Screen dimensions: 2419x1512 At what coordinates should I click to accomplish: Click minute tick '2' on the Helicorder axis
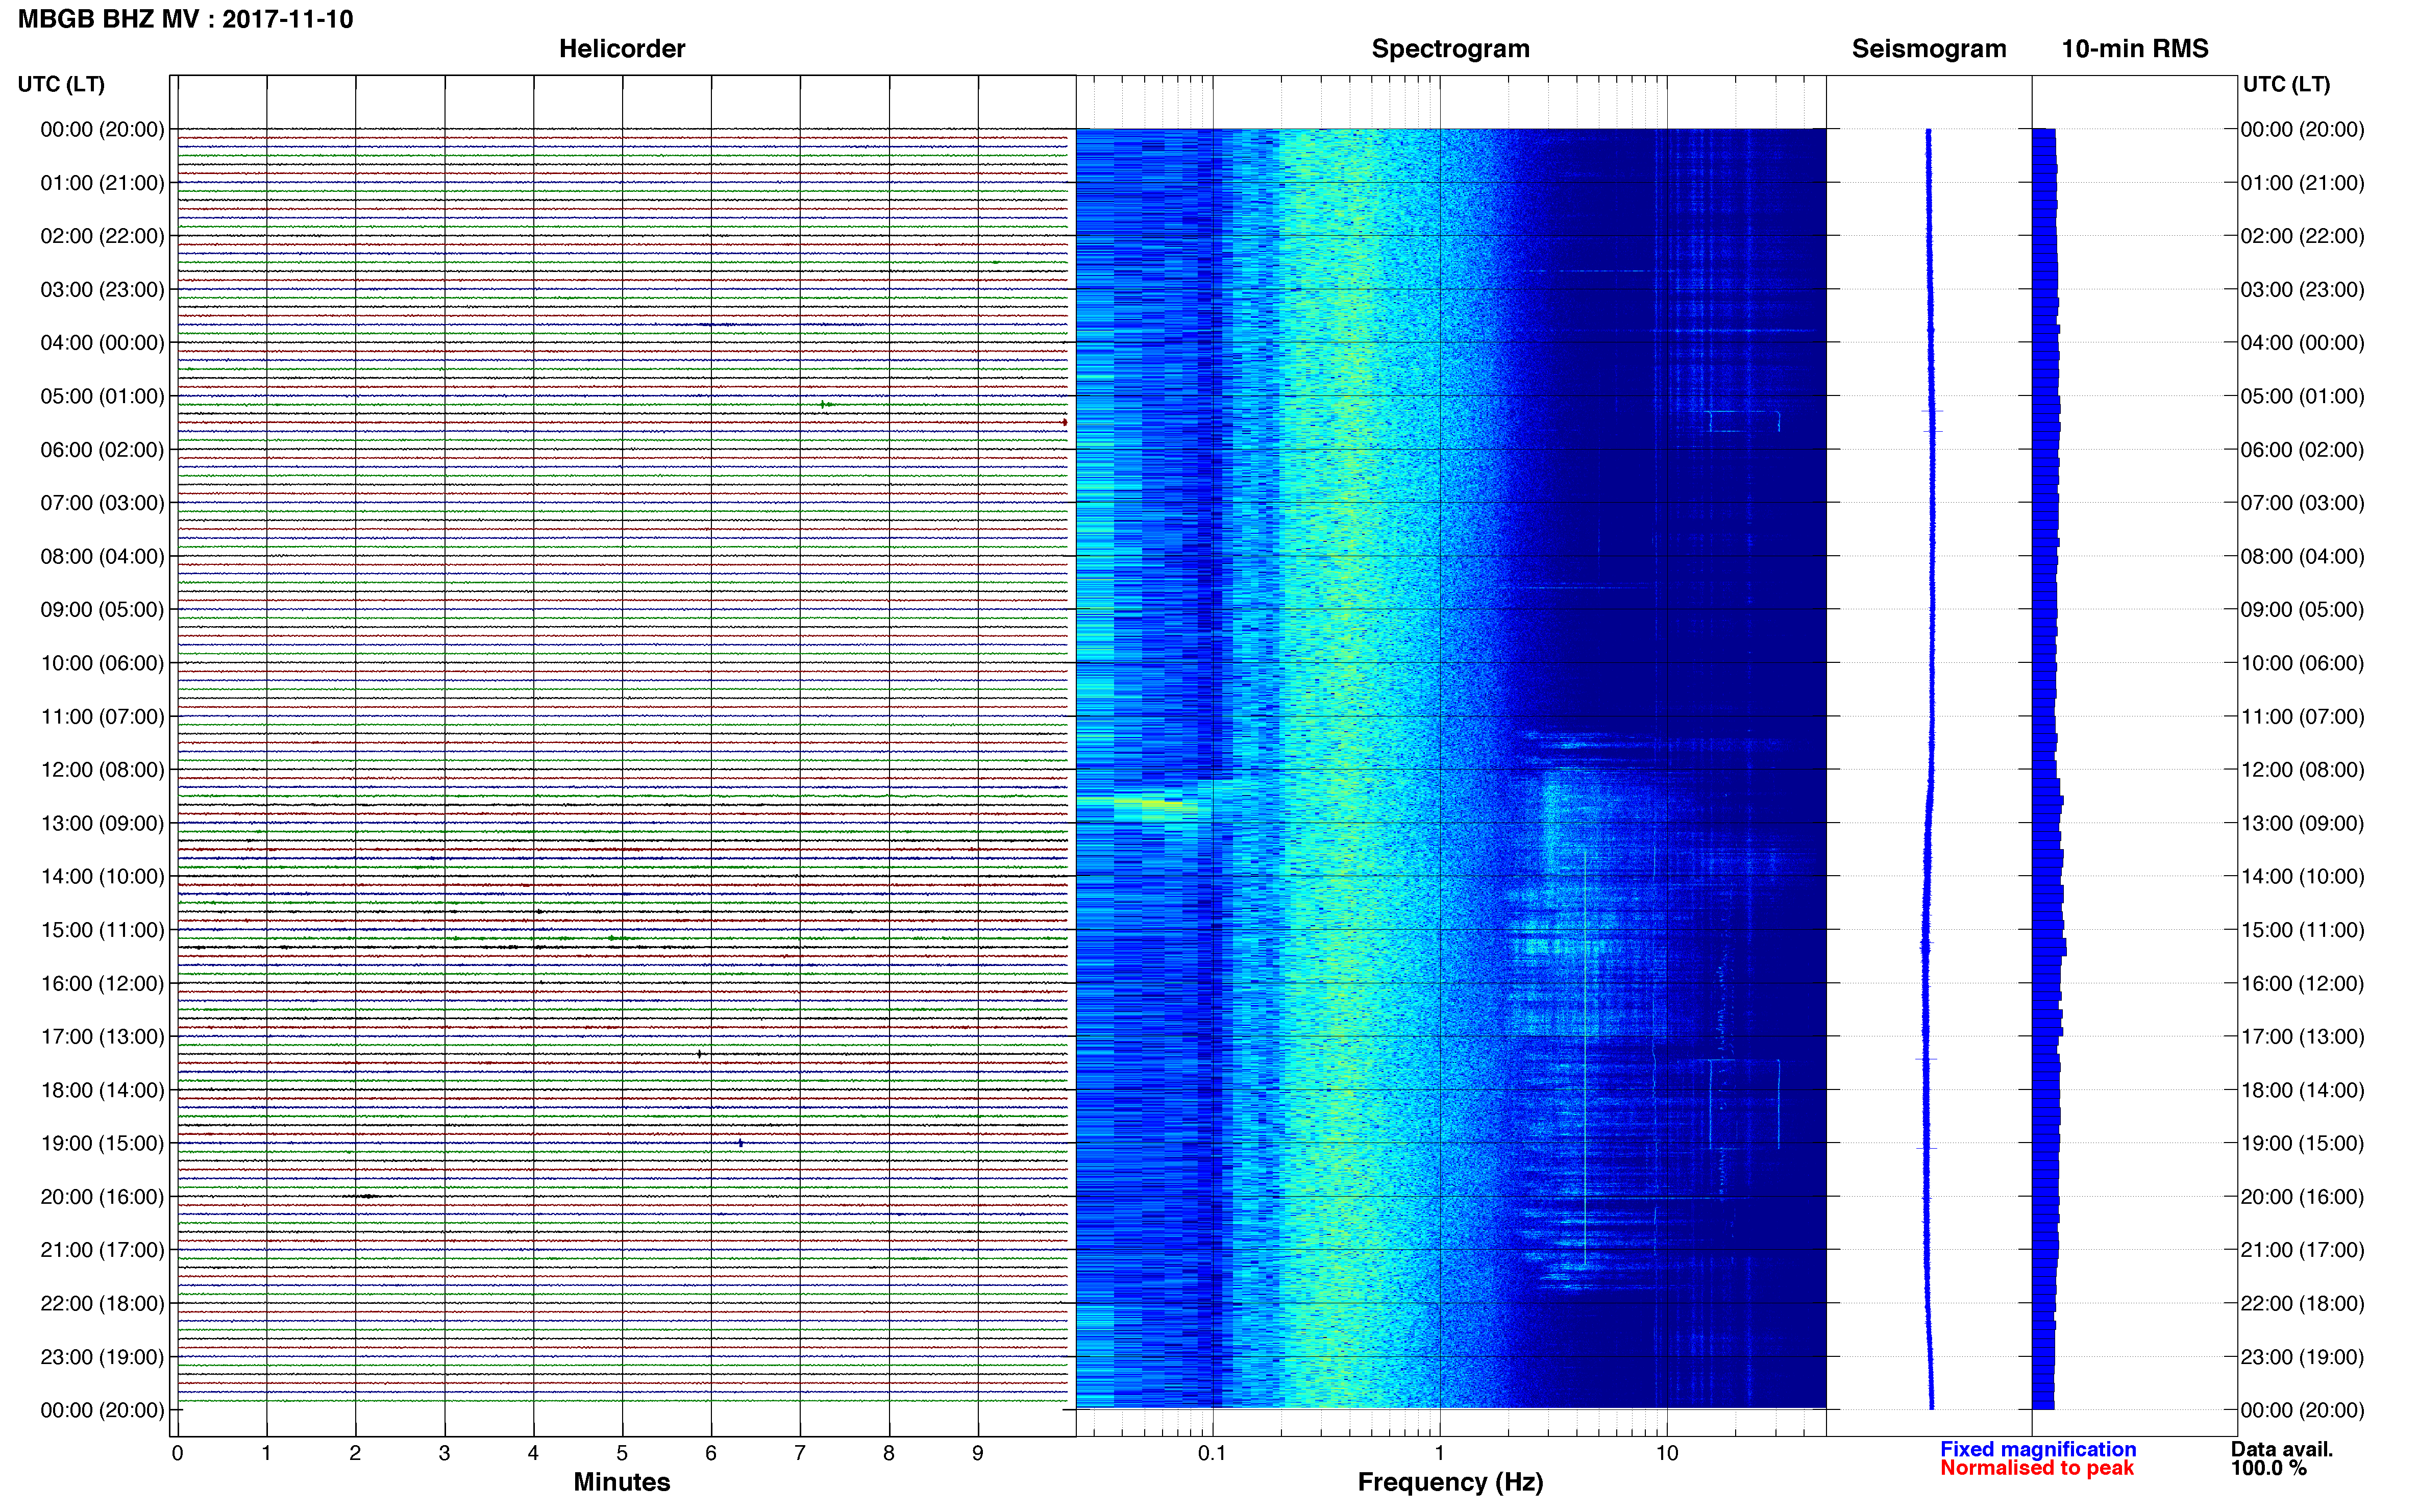355,1454
